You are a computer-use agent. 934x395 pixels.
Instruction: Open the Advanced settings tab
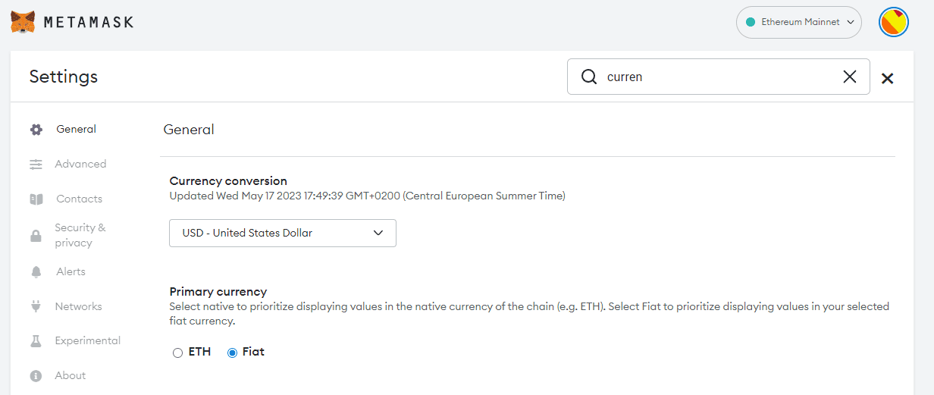(x=80, y=165)
